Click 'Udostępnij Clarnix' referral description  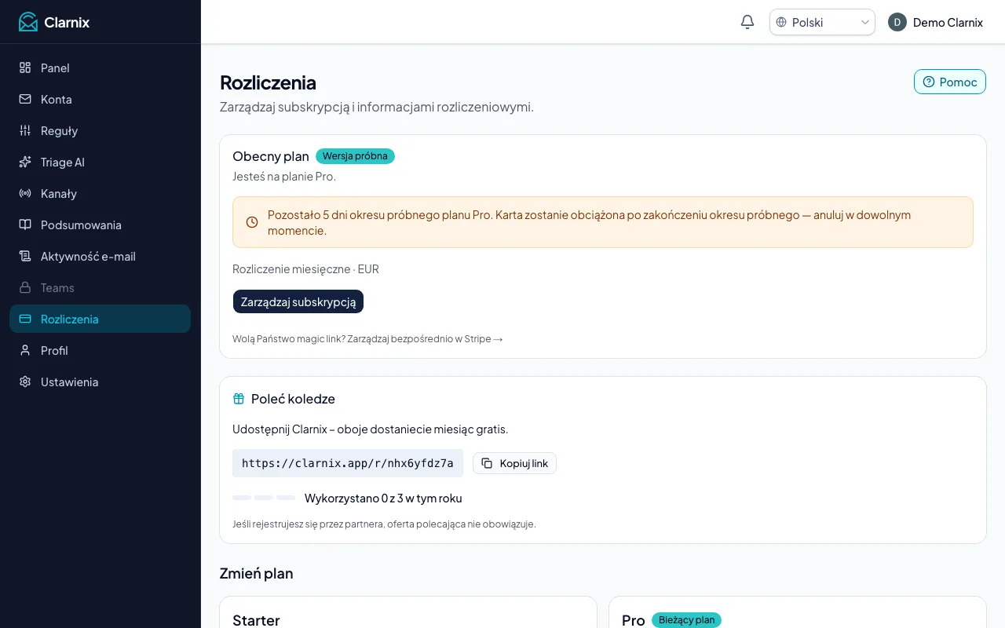coord(371,429)
